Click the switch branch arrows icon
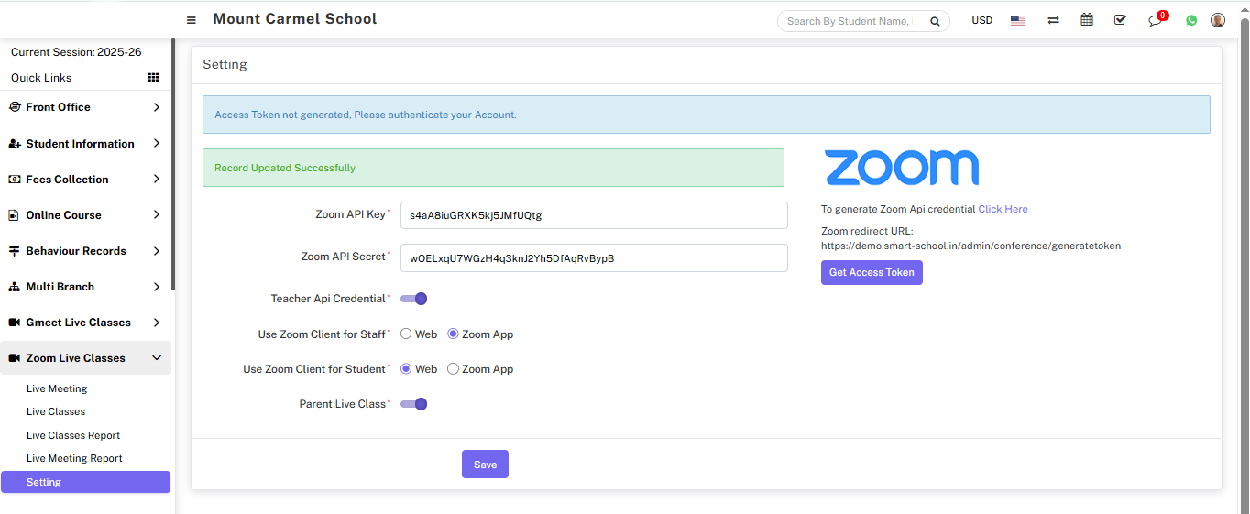Image resolution: width=1250 pixels, height=514 pixels. (1053, 20)
